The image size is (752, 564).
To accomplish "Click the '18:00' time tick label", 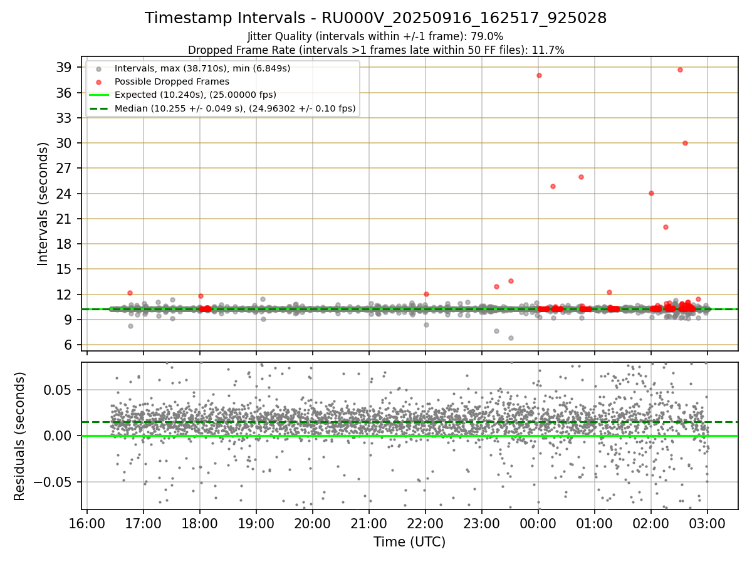I will point(200,523).
